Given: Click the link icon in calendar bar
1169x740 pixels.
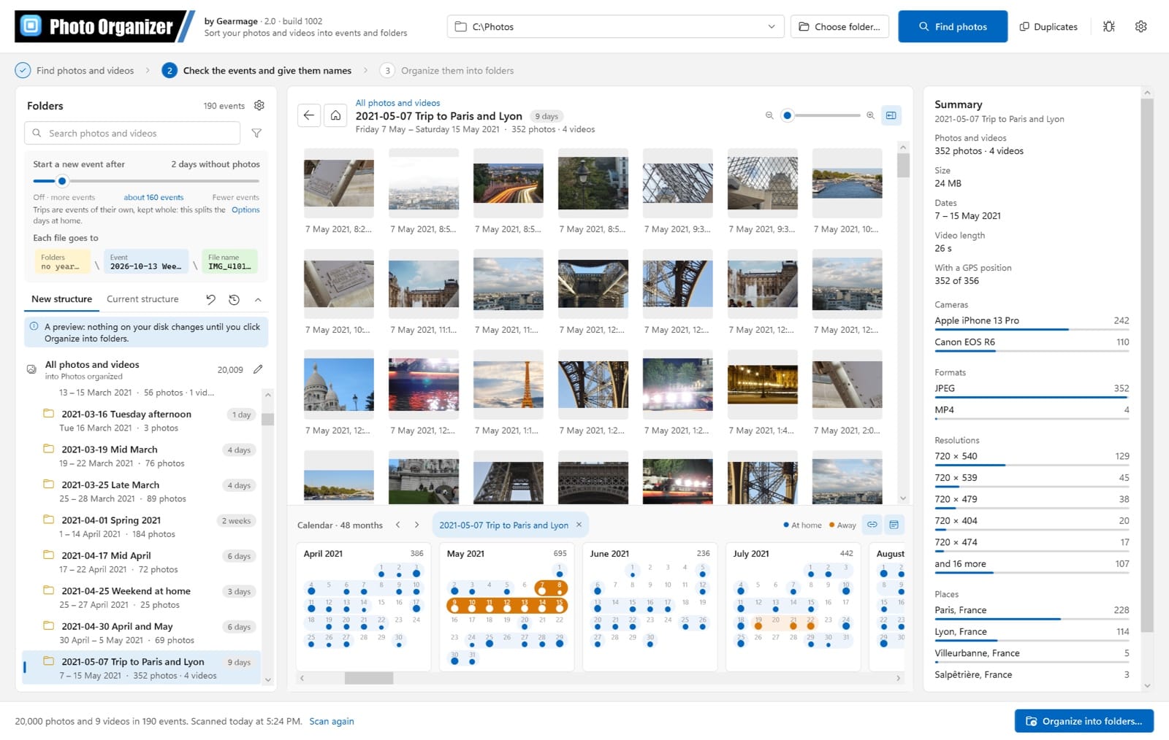Looking at the screenshot, I should tap(872, 525).
